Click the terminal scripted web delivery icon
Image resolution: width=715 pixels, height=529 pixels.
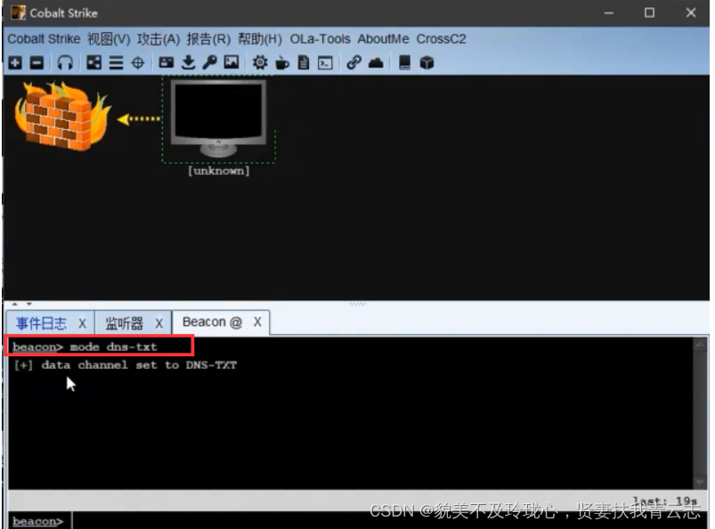(x=325, y=62)
